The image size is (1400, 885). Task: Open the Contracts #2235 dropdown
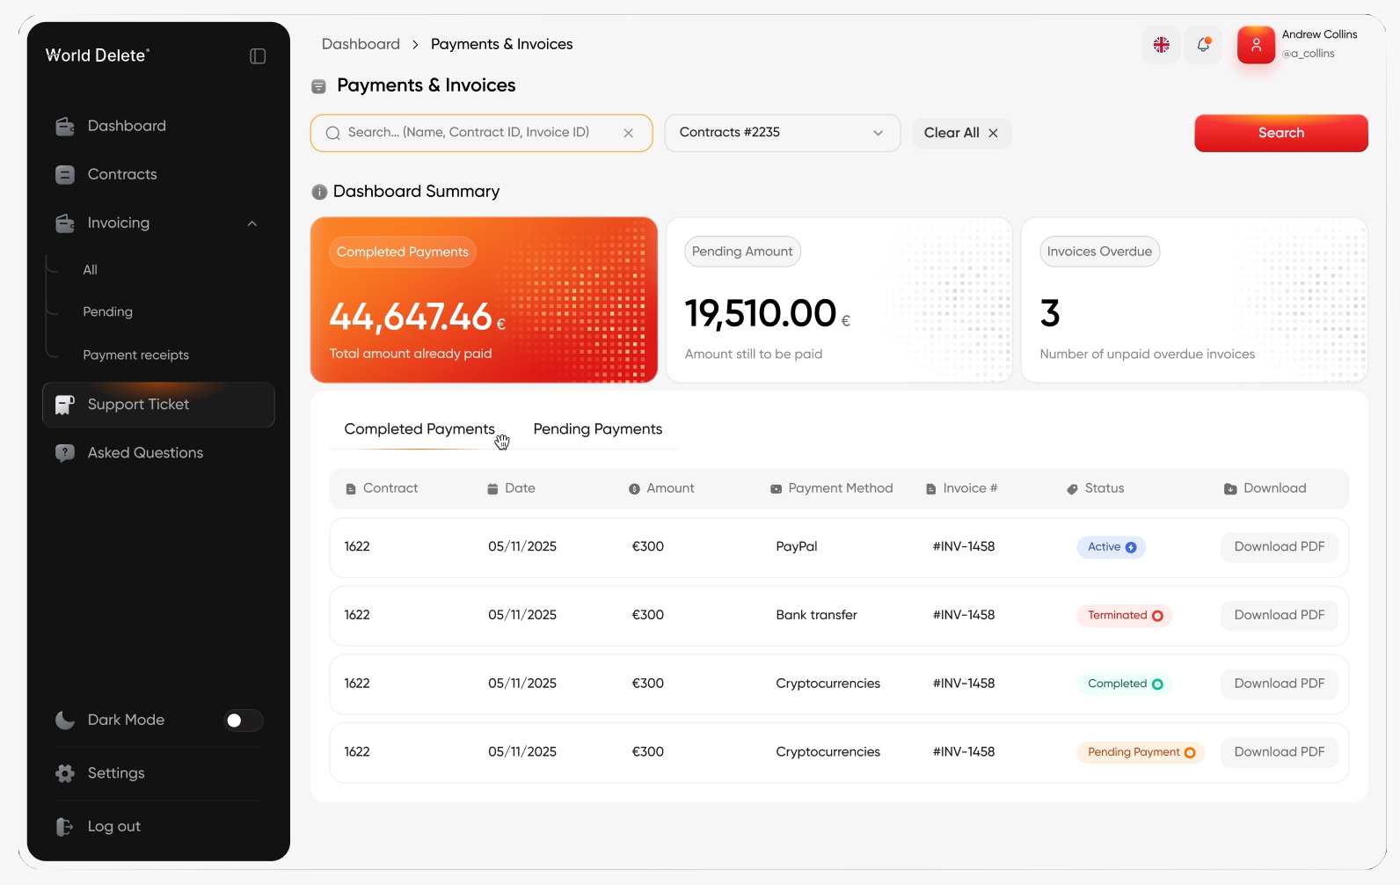[x=782, y=133]
